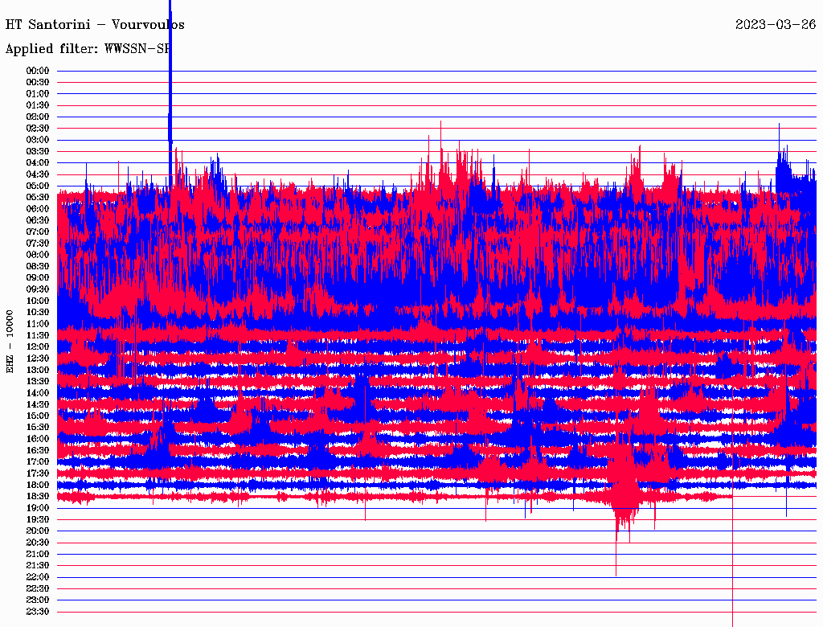Select the 09:00 time label
Viewport: 823px width, 627px height.
(x=38, y=277)
